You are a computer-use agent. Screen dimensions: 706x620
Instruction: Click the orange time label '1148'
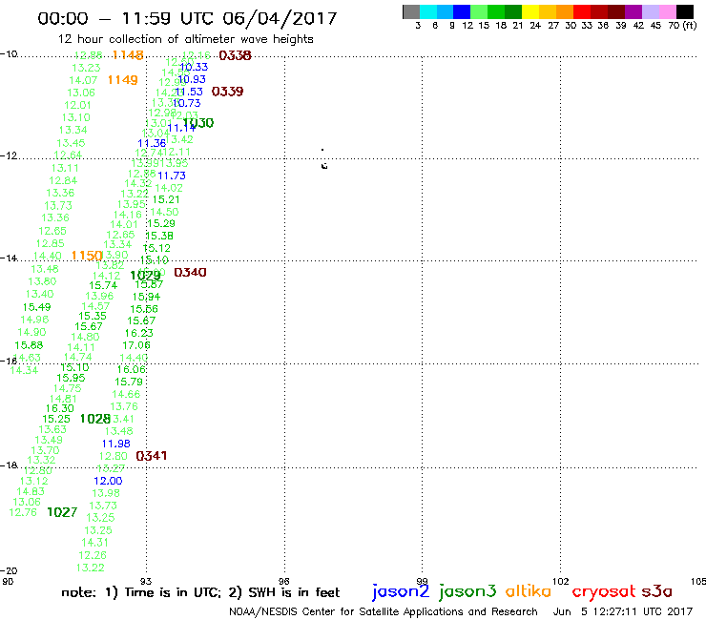(128, 55)
